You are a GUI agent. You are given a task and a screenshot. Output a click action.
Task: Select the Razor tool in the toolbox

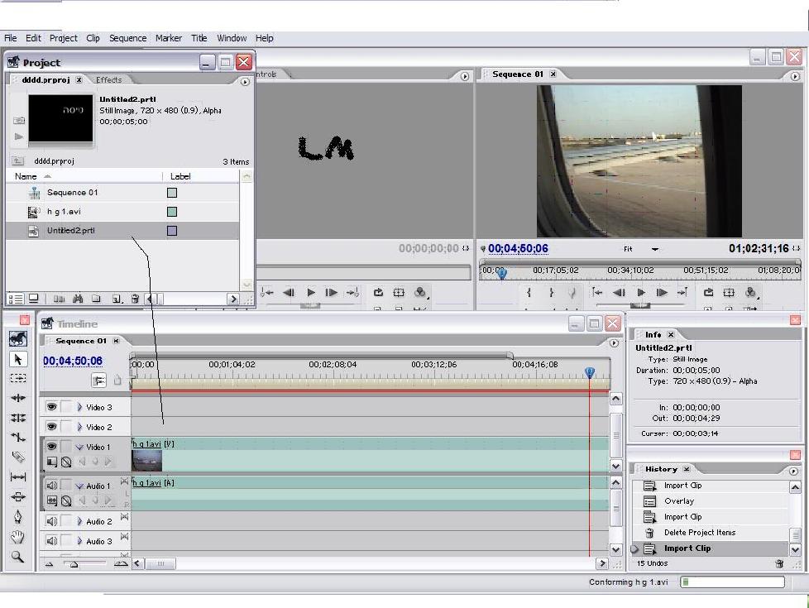18,457
